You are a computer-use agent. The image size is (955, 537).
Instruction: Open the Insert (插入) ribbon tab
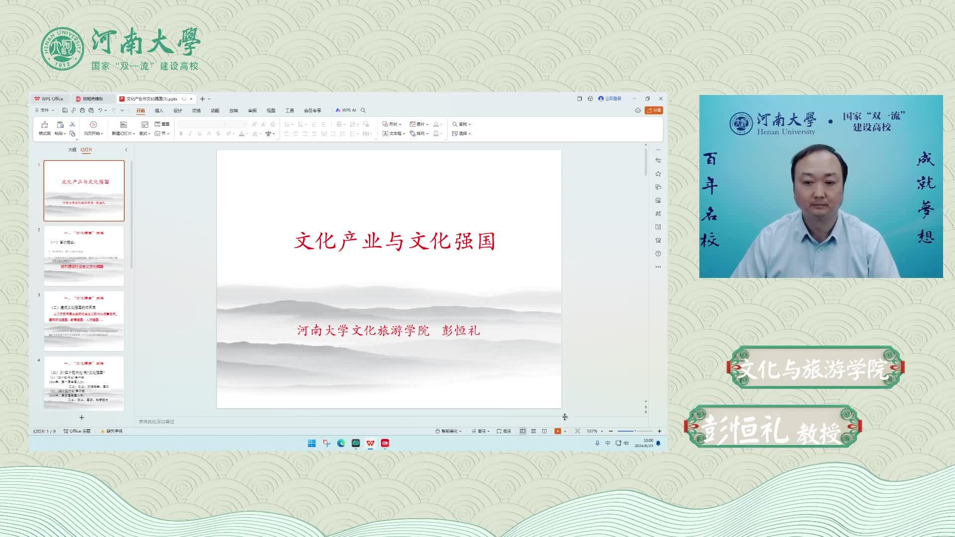159,110
